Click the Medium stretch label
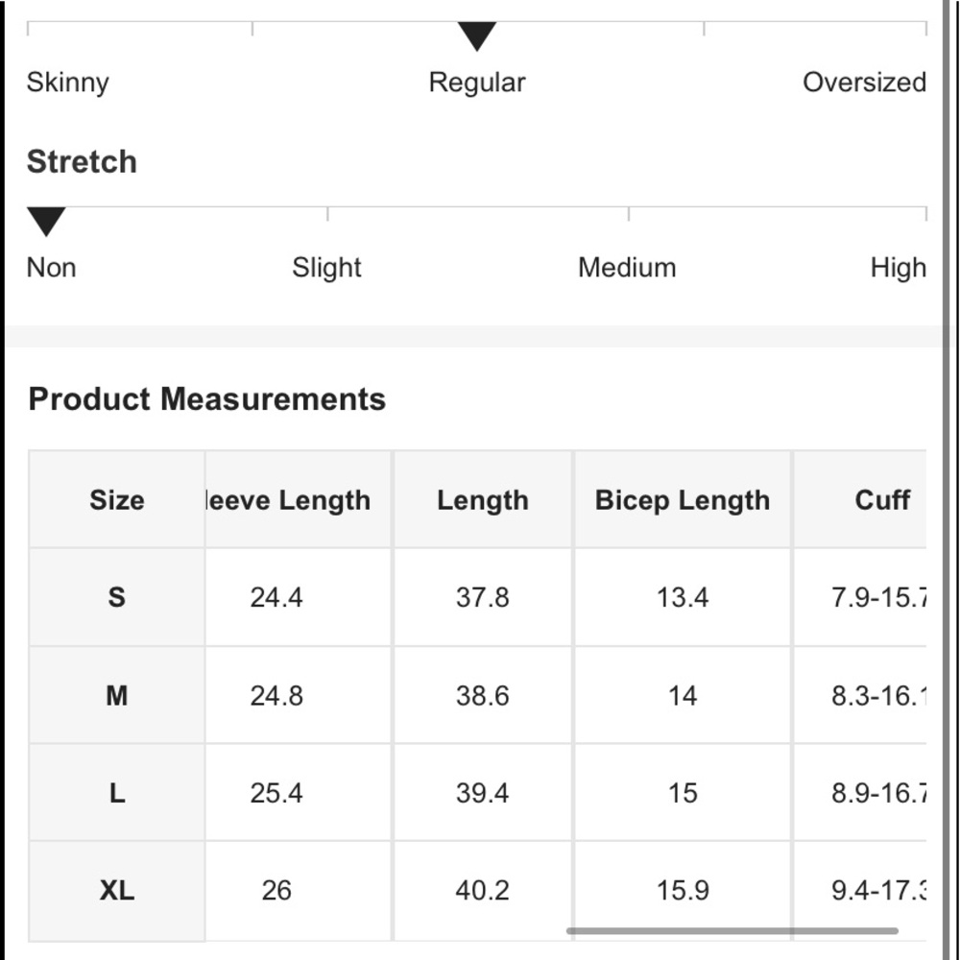 pos(627,268)
